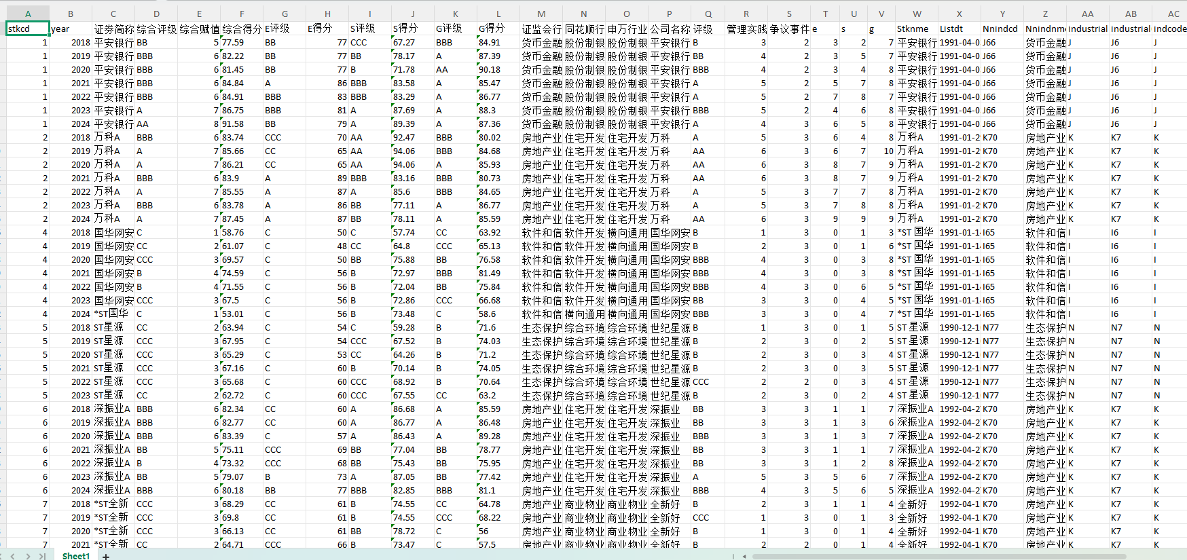Select the 'G得分' header cell

pos(498,29)
